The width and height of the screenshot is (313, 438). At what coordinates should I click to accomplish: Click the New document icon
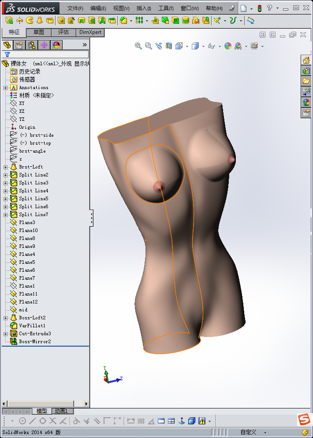coord(243,8)
